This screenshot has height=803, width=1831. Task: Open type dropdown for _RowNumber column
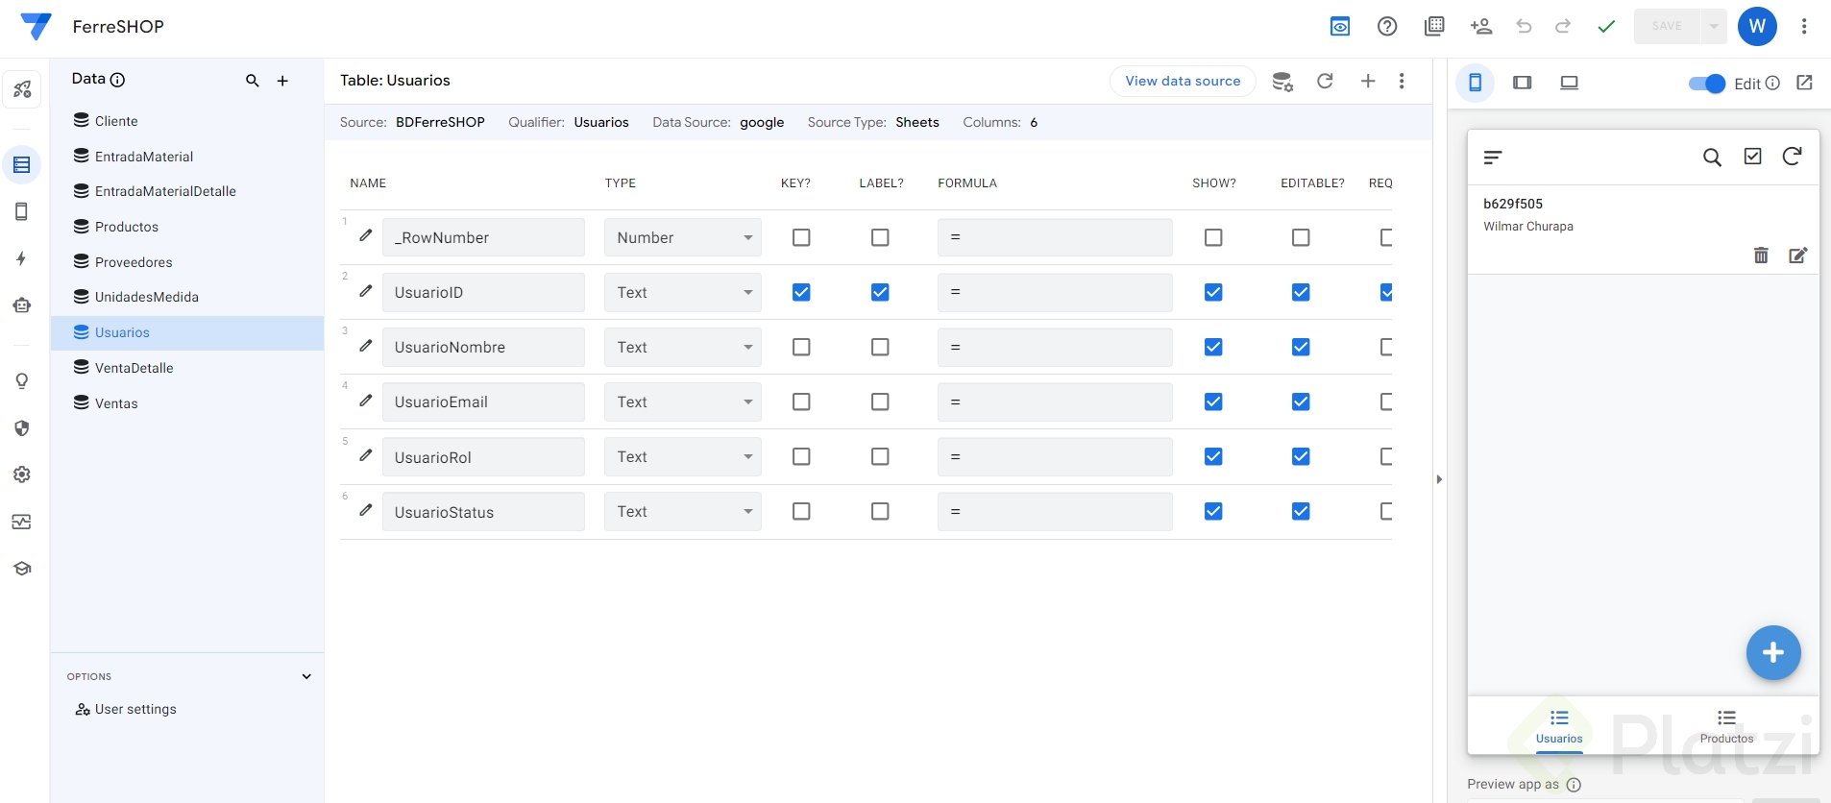pyautogui.click(x=682, y=237)
